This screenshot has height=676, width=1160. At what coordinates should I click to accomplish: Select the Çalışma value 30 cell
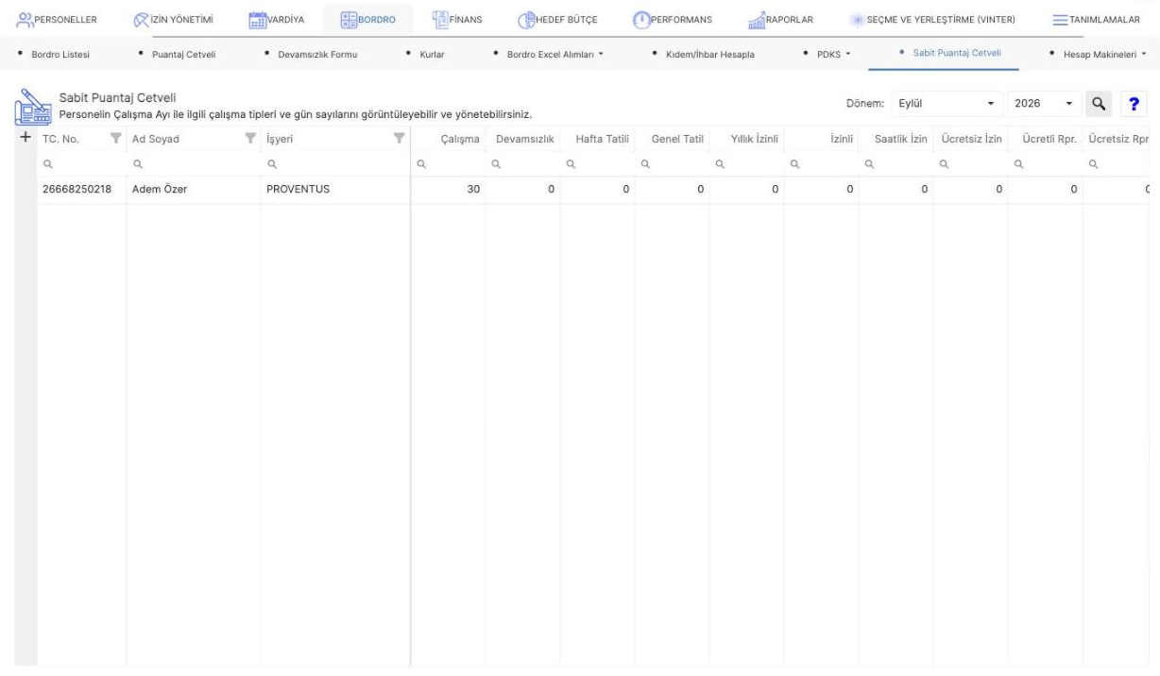[x=449, y=190]
